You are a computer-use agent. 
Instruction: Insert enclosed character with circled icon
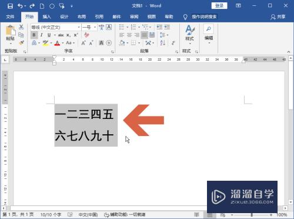(x=109, y=43)
